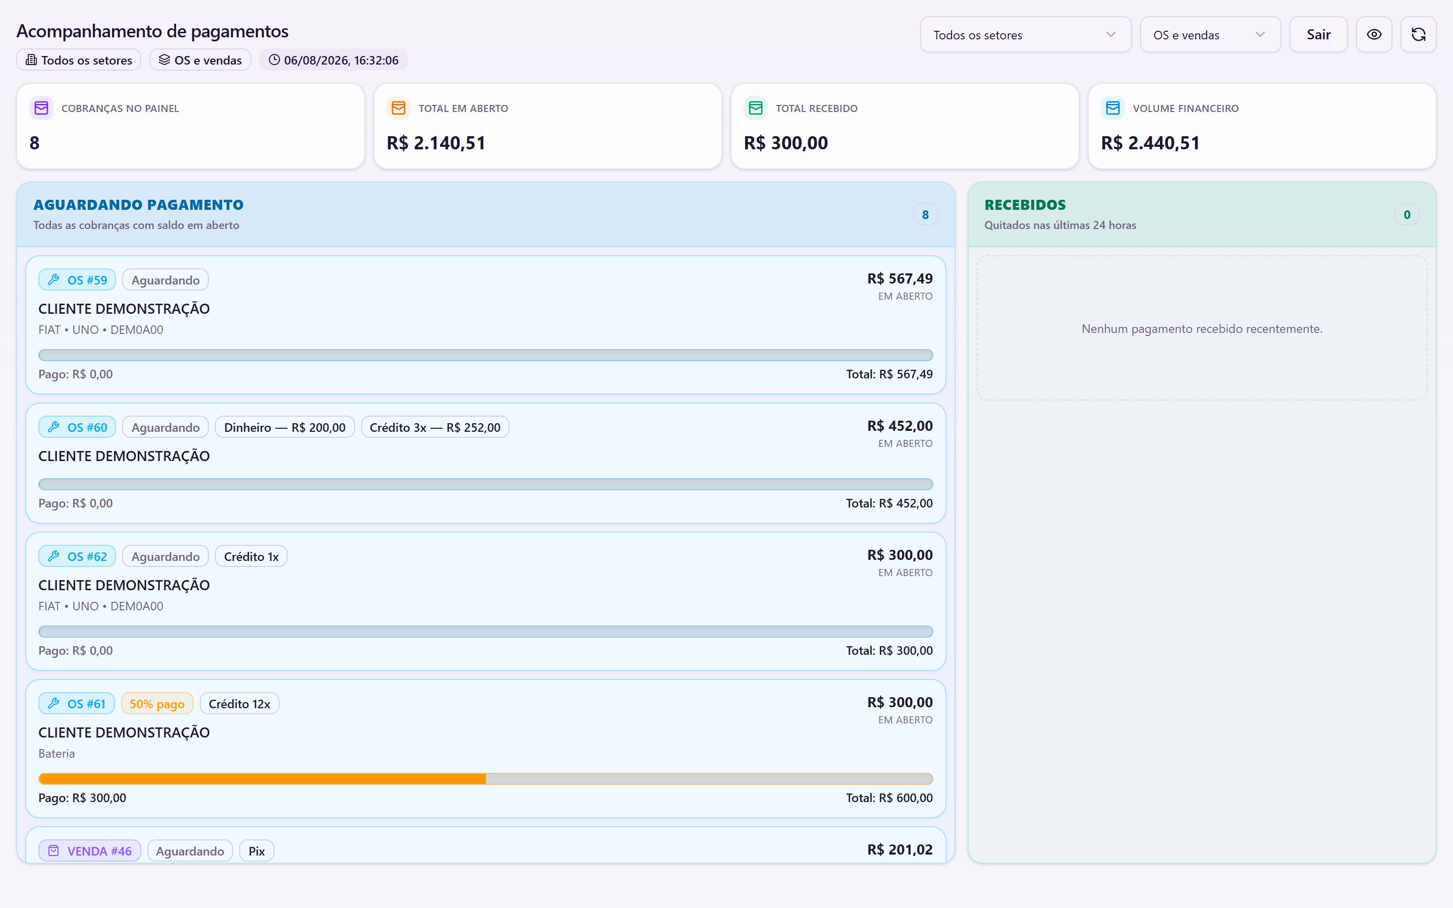The image size is (1453, 908).
Task: Click the R$ 2.440,51 volume financeiro value
Action: [1150, 143]
